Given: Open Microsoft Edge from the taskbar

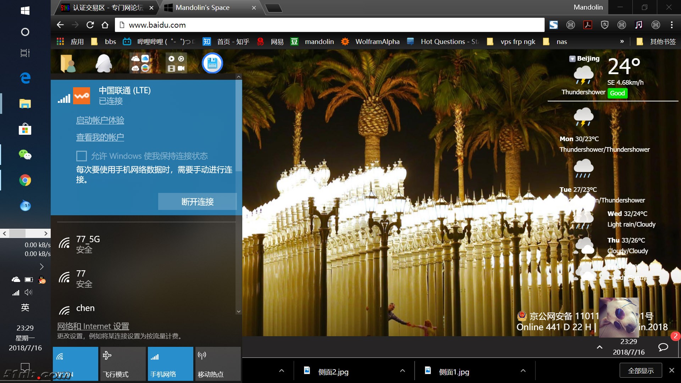Looking at the screenshot, I should pyautogui.click(x=25, y=78).
